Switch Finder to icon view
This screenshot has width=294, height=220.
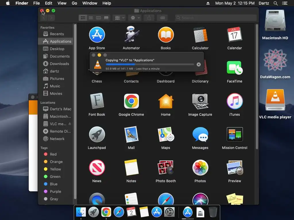[x=83, y=18]
